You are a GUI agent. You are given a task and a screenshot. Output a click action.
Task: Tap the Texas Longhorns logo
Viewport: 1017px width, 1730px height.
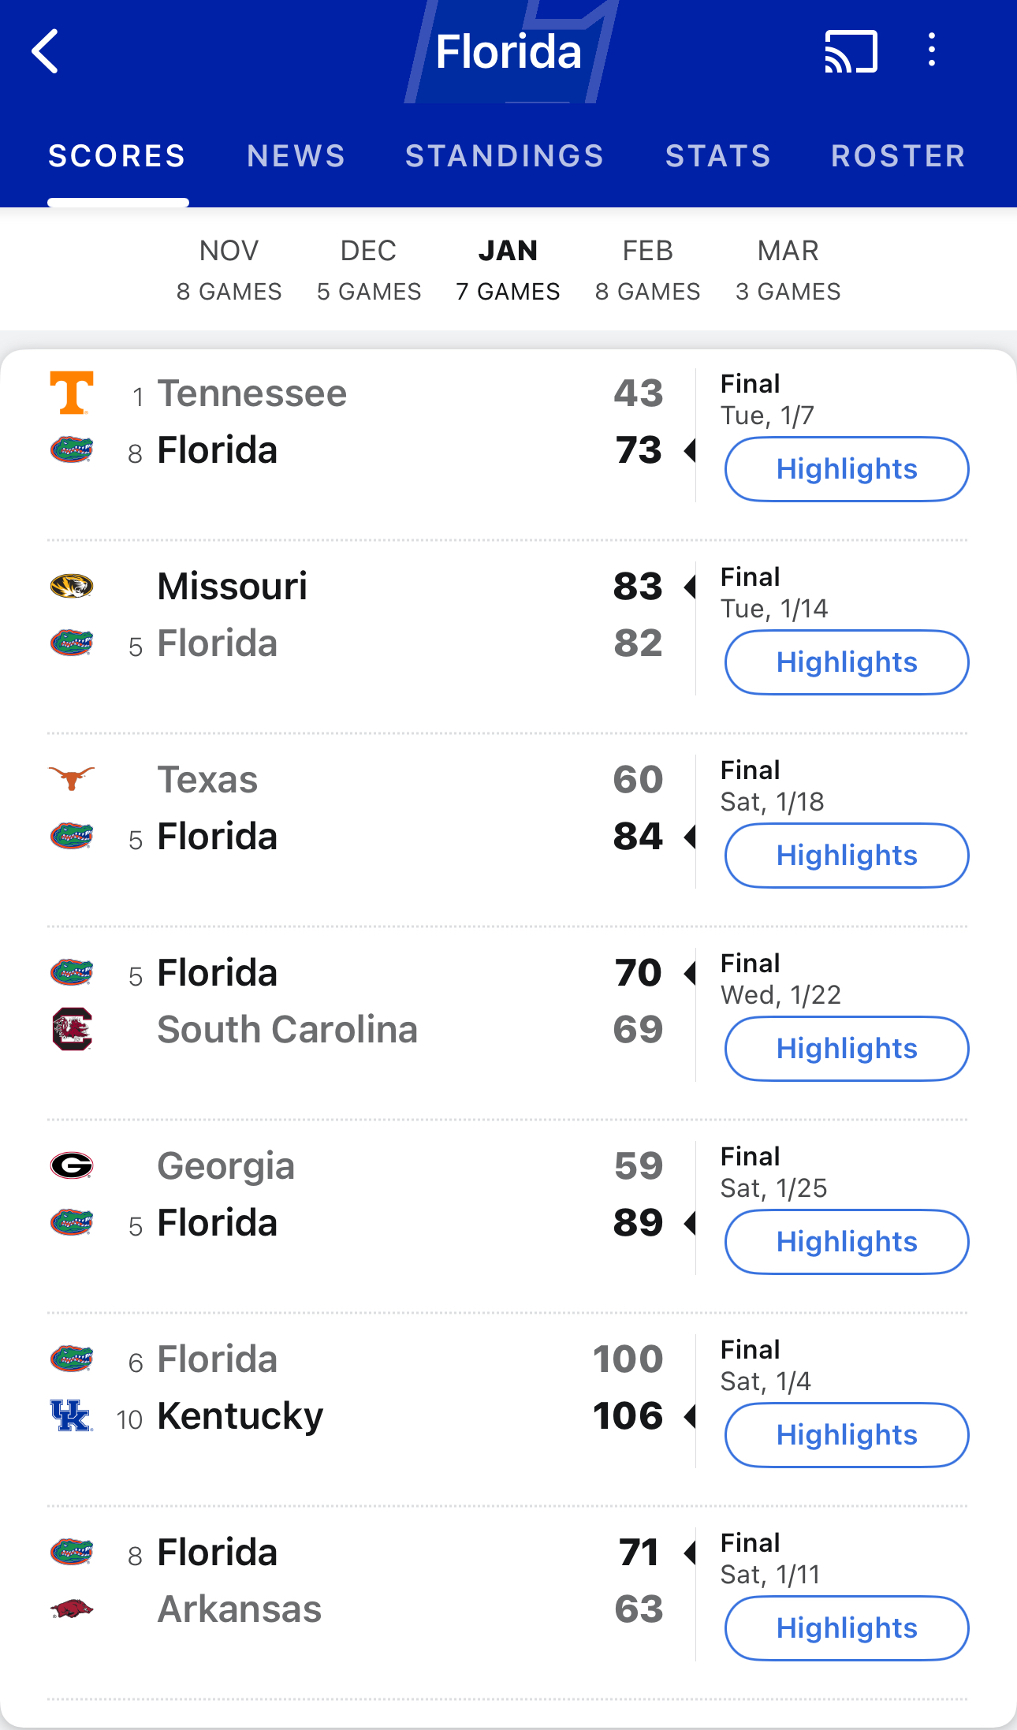[72, 778]
